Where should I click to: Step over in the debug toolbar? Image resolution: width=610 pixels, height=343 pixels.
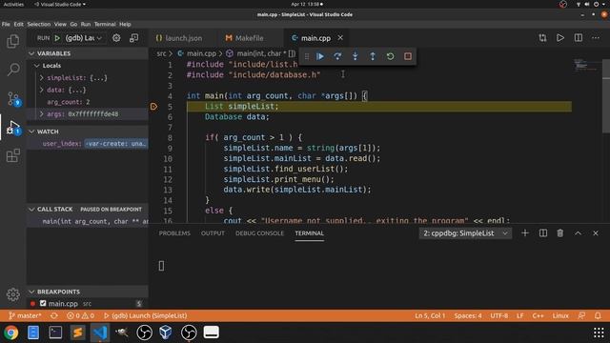coord(337,56)
